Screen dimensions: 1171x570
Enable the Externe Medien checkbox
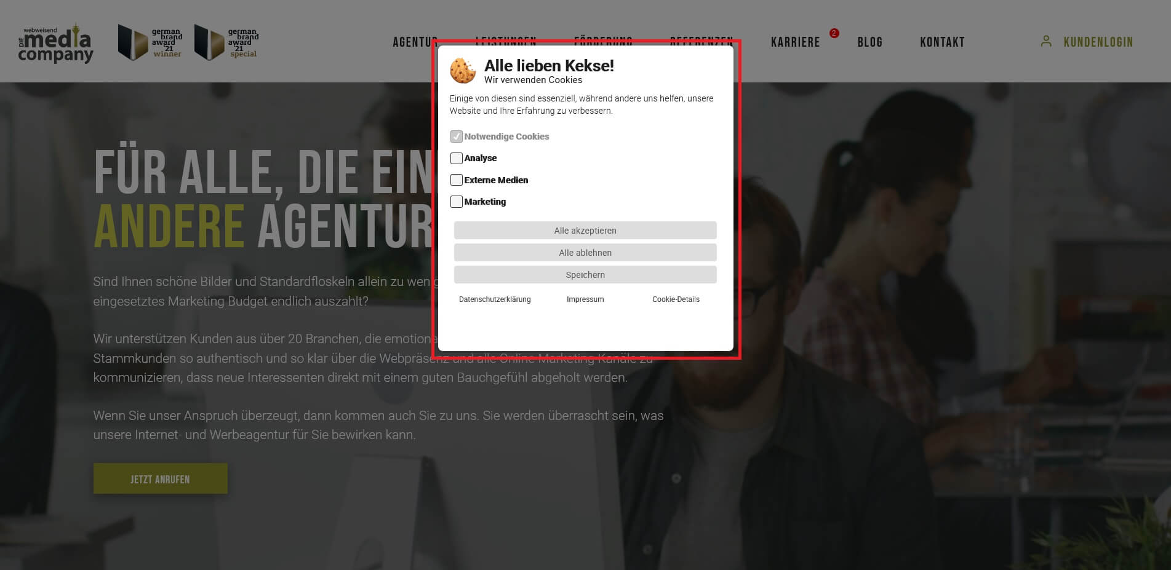click(x=456, y=180)
